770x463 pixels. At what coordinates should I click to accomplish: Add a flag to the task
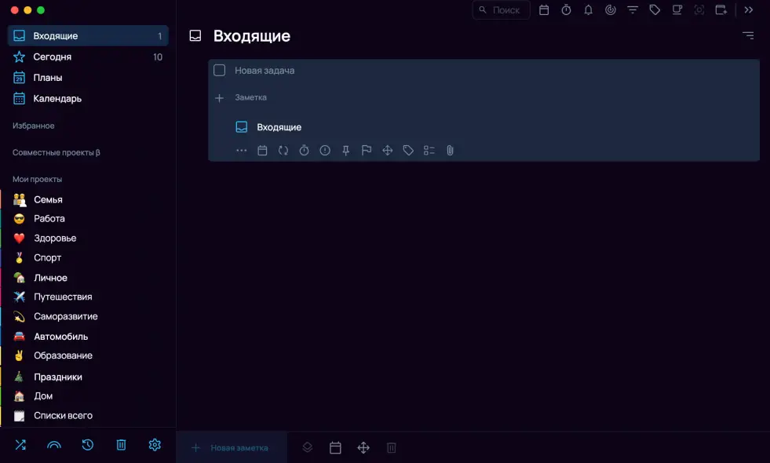coord(366,150)
